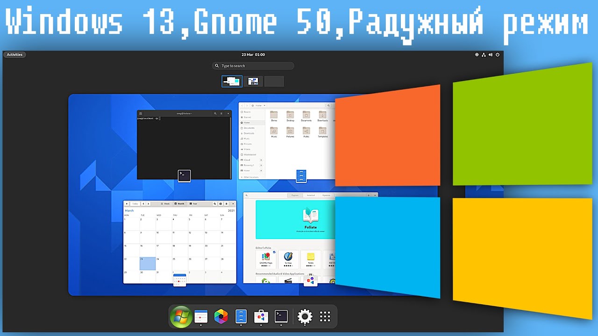This screenshot has height=336, width=598.
Task: Open the Documents folder icon in Files
Action: [x=306, y=115]
